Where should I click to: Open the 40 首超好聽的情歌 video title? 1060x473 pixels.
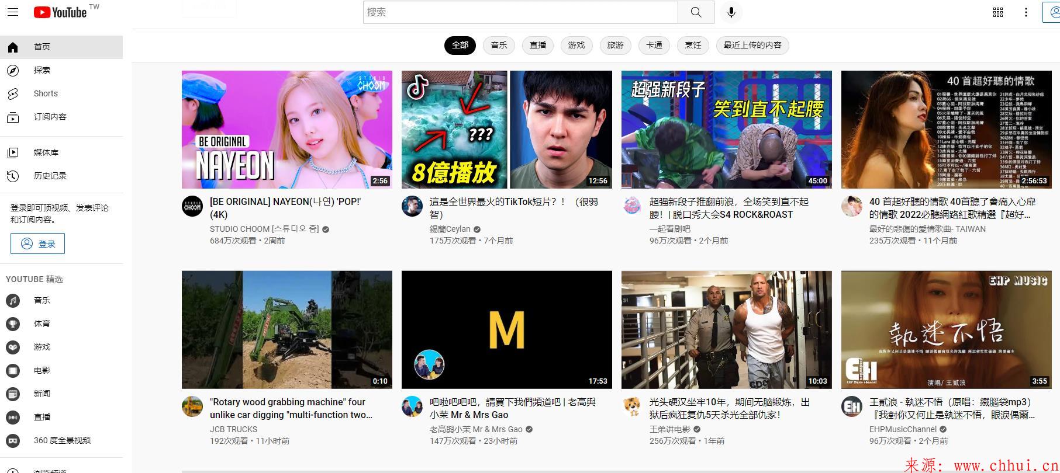click(952, 208)
